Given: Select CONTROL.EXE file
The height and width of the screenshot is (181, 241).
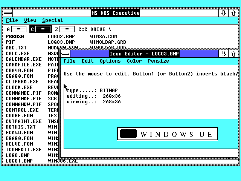Looking at the screenshot, I should click(x=22, y=110).
